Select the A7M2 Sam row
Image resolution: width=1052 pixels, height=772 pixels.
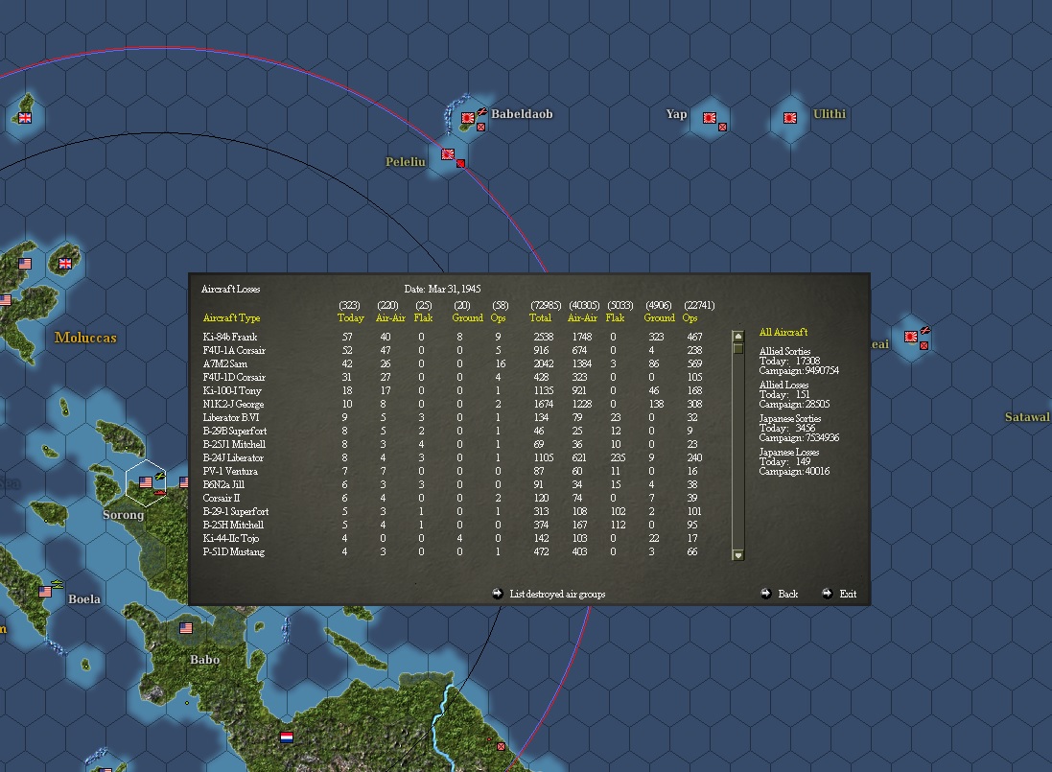point(453,363)
